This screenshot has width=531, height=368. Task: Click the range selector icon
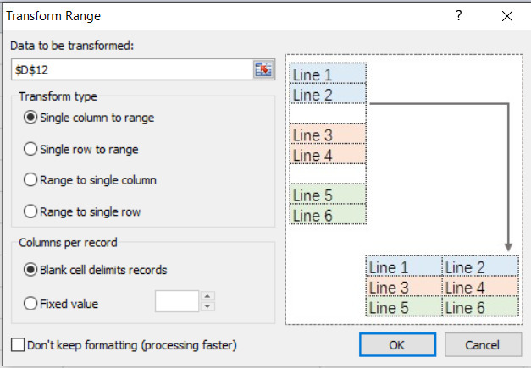(263, 69)
